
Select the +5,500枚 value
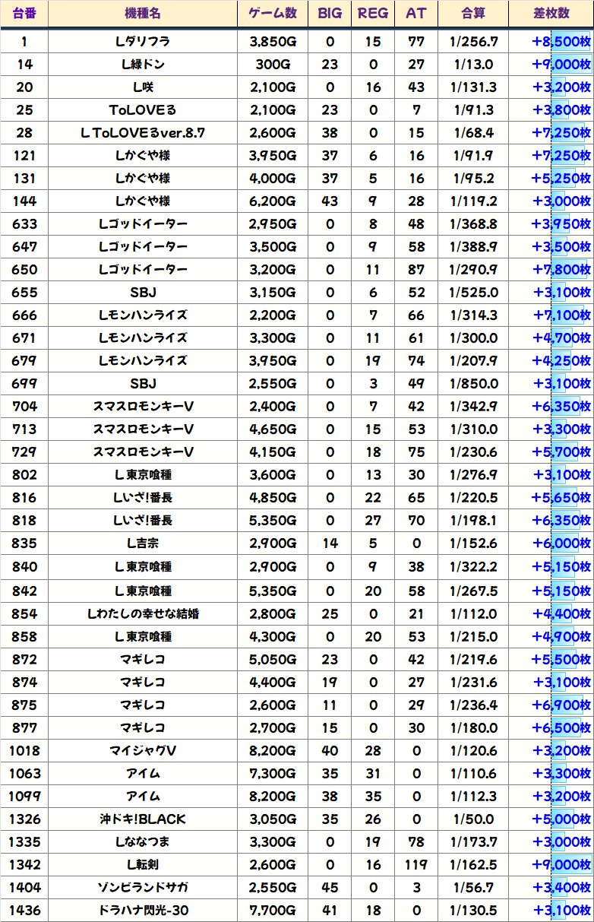561,659
